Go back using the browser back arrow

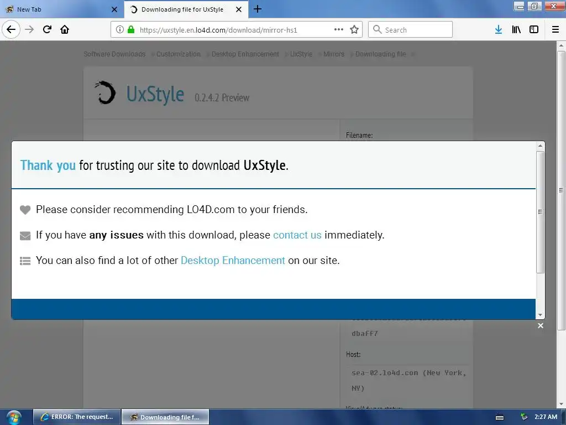[11, 29]
